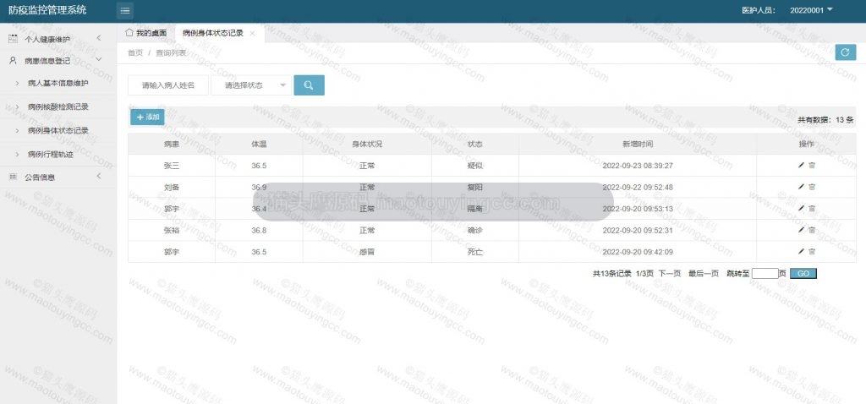Delete 张裕's record with the trash icon
Viewport: 866px width, 404px height.
pyautogui.click(x=812, y=230)
